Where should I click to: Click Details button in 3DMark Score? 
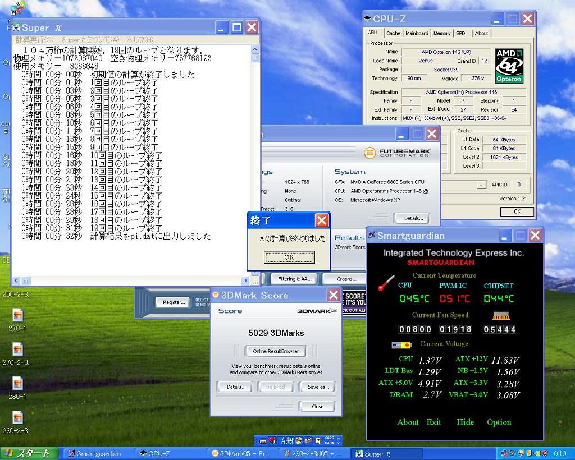tap(236, 387)
